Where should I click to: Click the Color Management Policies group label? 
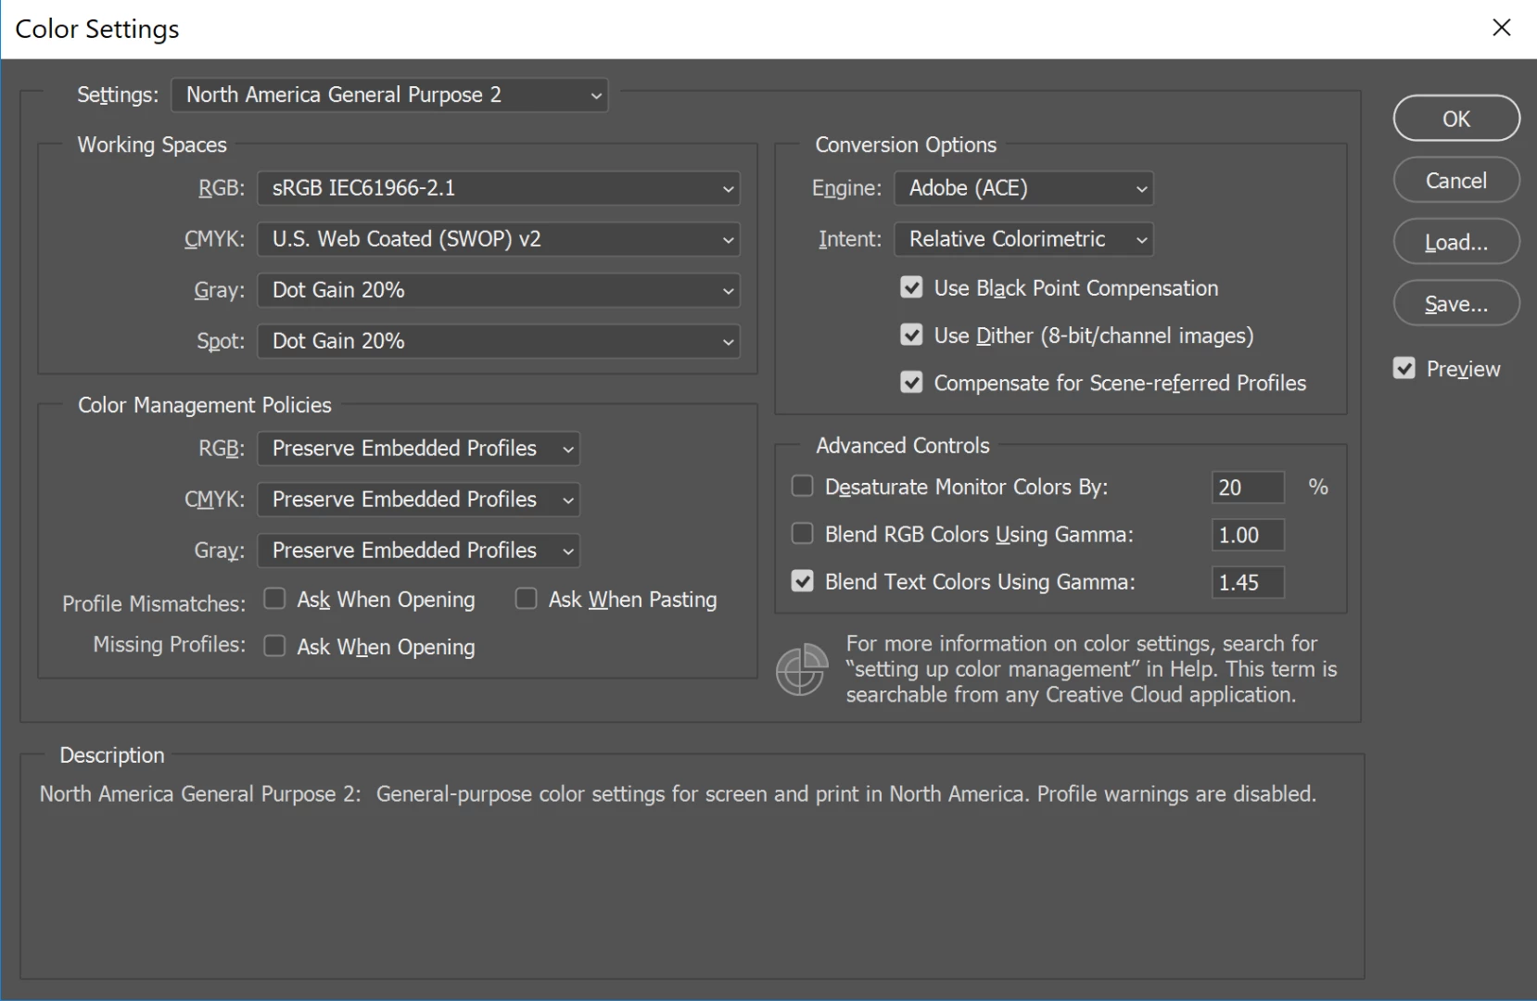[205, 405]
